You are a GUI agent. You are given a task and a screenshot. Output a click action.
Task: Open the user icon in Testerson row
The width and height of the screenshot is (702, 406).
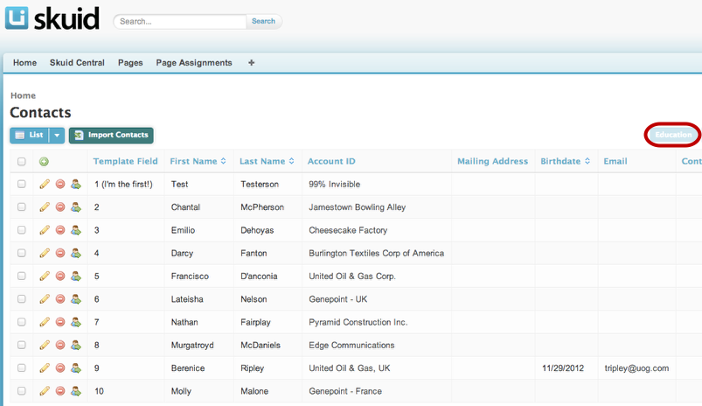tap(76, 184)
